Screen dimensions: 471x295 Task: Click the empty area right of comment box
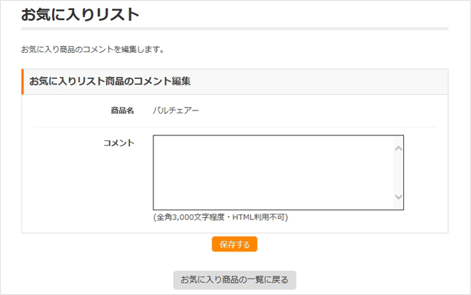click(x=425, y=172)
